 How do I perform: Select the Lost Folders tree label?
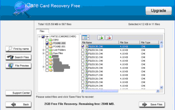click(60, 50)
